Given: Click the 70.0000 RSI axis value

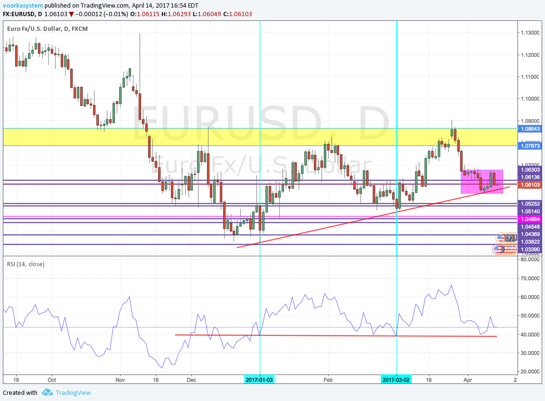Looking at the screenshot, I should coord(530,279).
